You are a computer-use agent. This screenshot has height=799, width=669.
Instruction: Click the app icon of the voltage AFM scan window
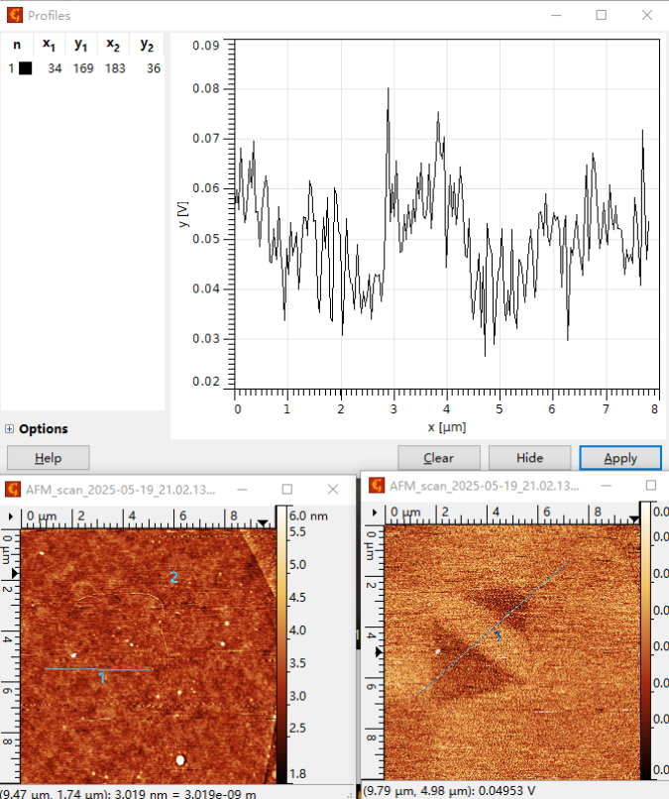tap(377, 485)
